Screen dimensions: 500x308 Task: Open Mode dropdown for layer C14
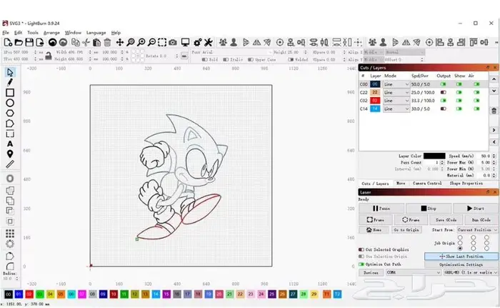coord(396,109)
